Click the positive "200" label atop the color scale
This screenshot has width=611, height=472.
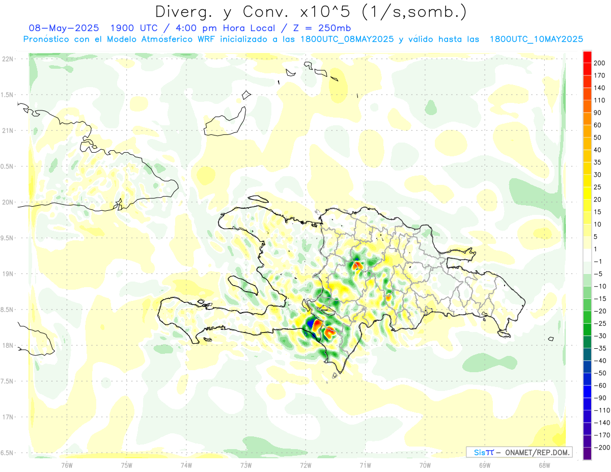click(600, 63)
